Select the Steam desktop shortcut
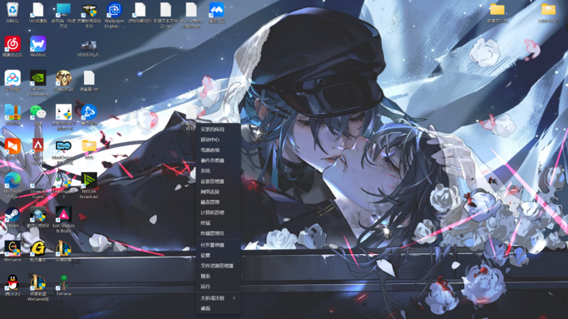 click(12, 217)
